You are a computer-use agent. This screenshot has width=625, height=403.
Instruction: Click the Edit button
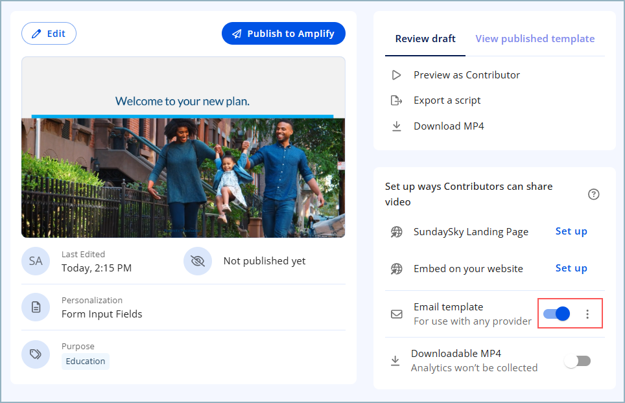coord(49,34)
